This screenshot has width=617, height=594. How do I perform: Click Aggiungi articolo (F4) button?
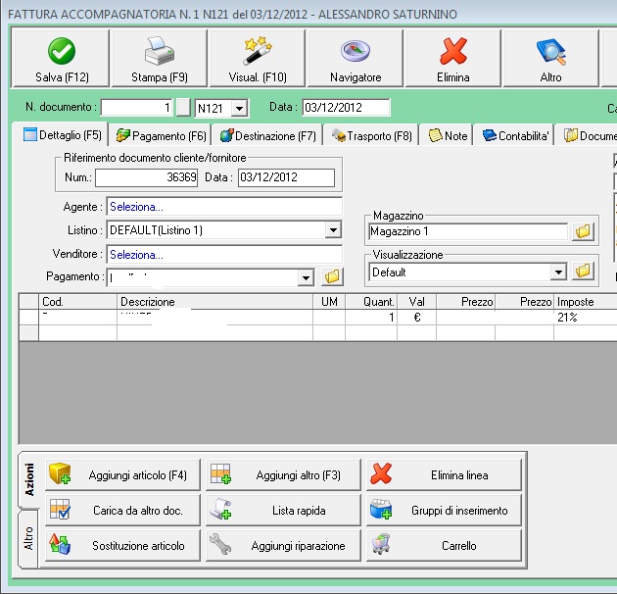(122, 475)
